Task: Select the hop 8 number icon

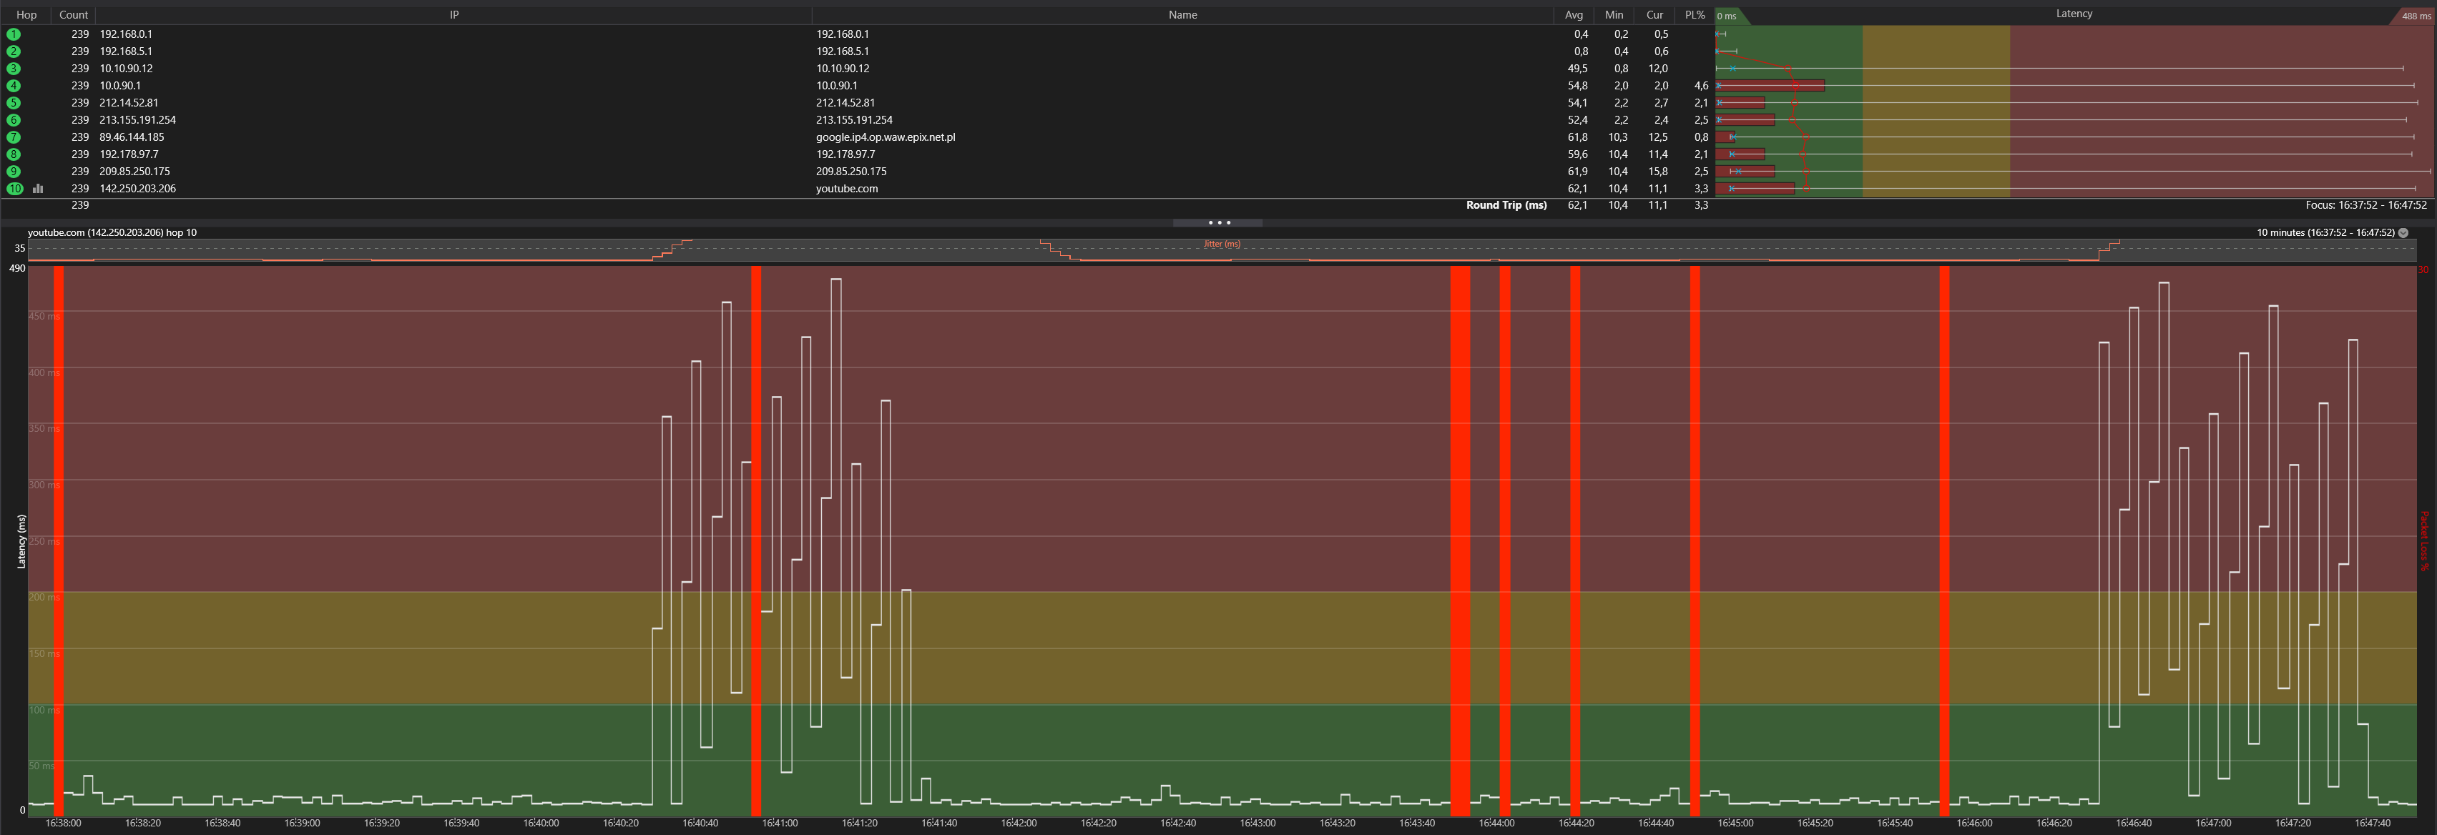Action: 14,154
